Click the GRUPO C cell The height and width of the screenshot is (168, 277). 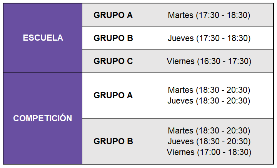[113, 61]
